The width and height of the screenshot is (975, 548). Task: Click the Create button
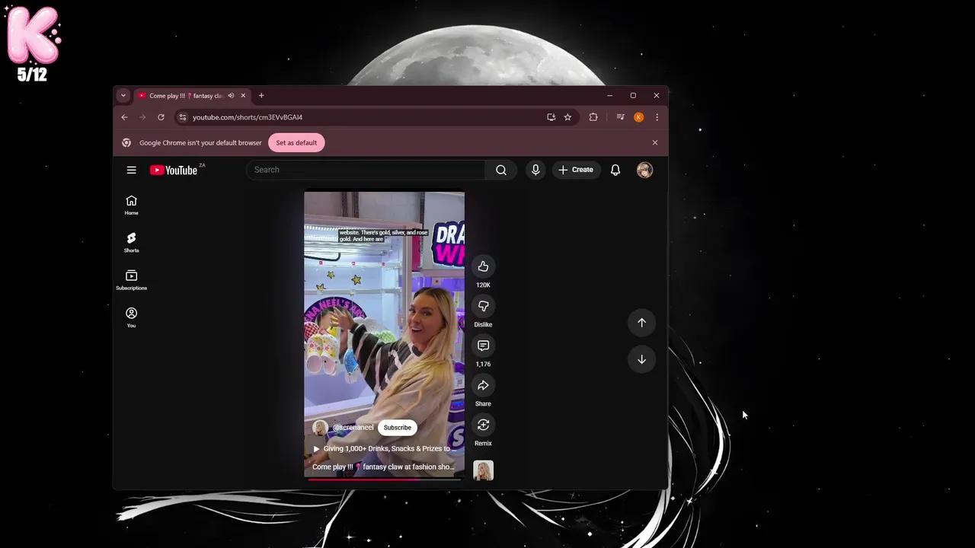point(575,170)
